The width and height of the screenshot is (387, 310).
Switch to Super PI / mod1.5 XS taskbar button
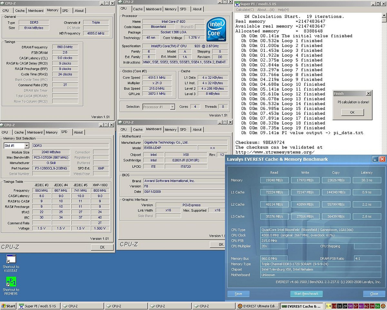pos(38,306)
